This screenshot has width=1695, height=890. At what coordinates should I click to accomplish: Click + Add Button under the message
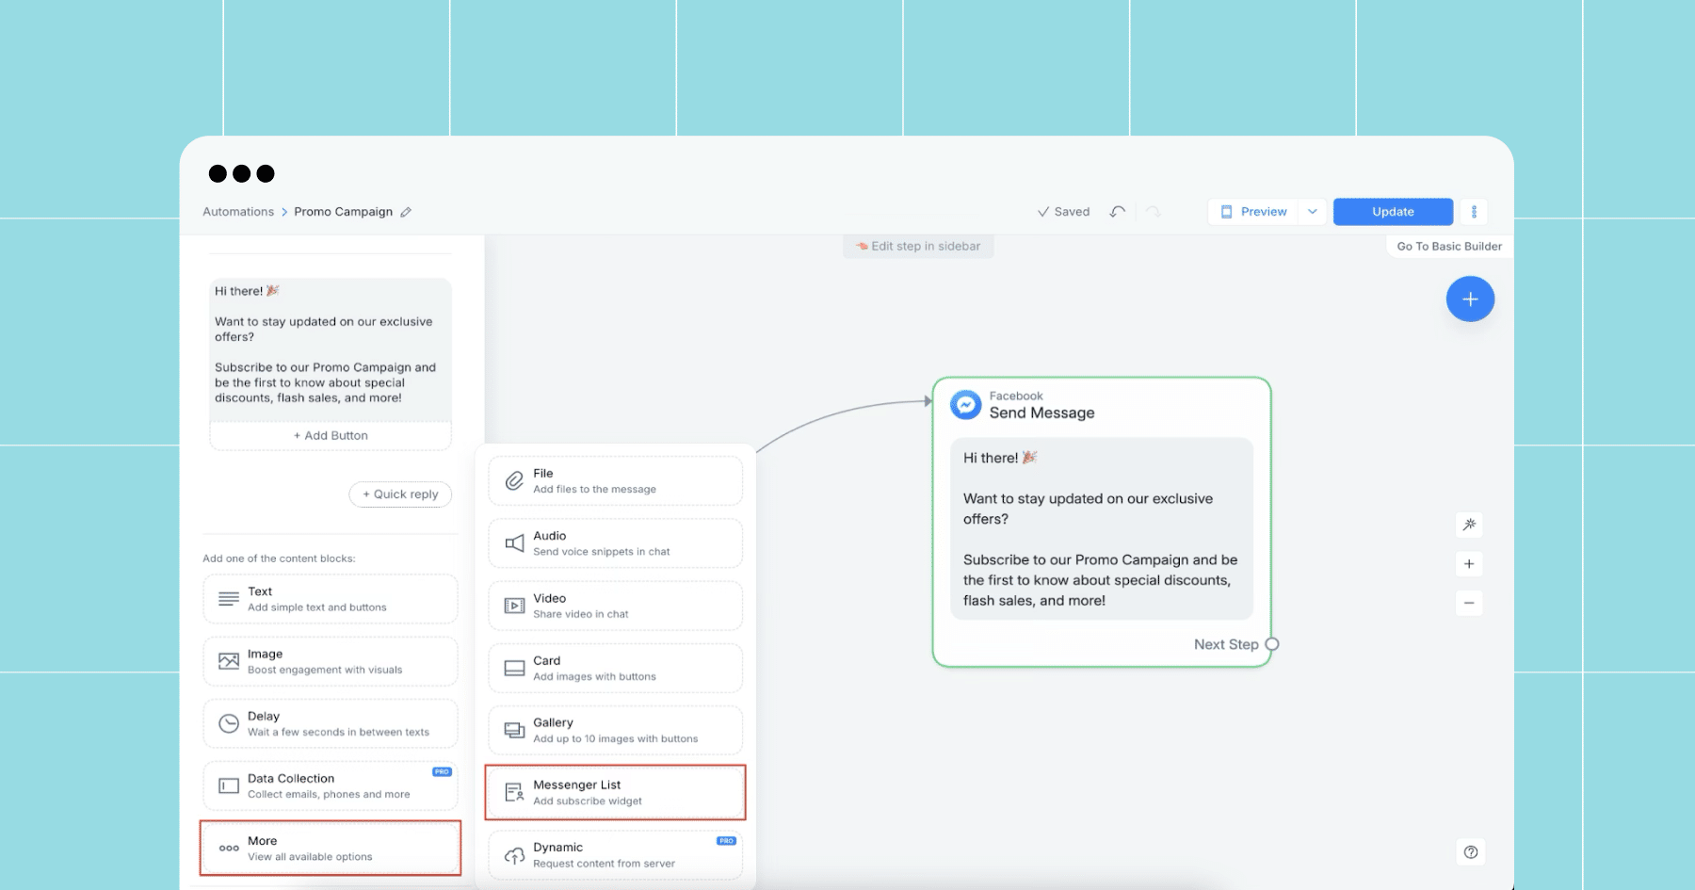331,436
